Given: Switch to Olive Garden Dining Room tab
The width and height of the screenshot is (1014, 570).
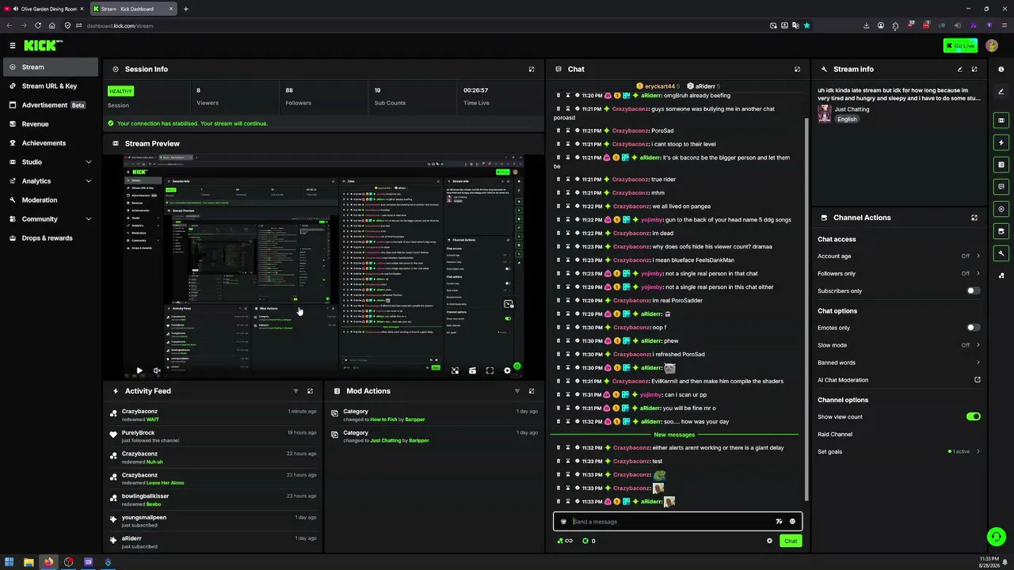Looking at the screenshot, I should 46,9.
